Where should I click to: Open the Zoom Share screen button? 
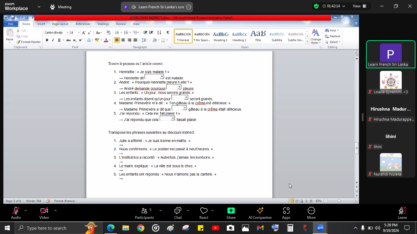click(x=231, y=213)
